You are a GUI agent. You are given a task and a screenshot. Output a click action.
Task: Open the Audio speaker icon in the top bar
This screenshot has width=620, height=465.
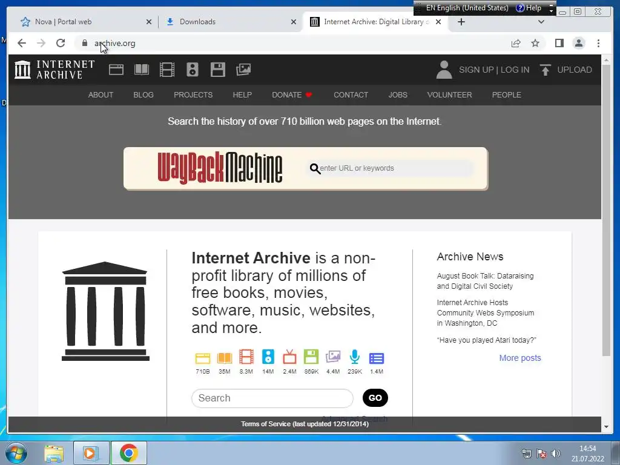(193, 70)
